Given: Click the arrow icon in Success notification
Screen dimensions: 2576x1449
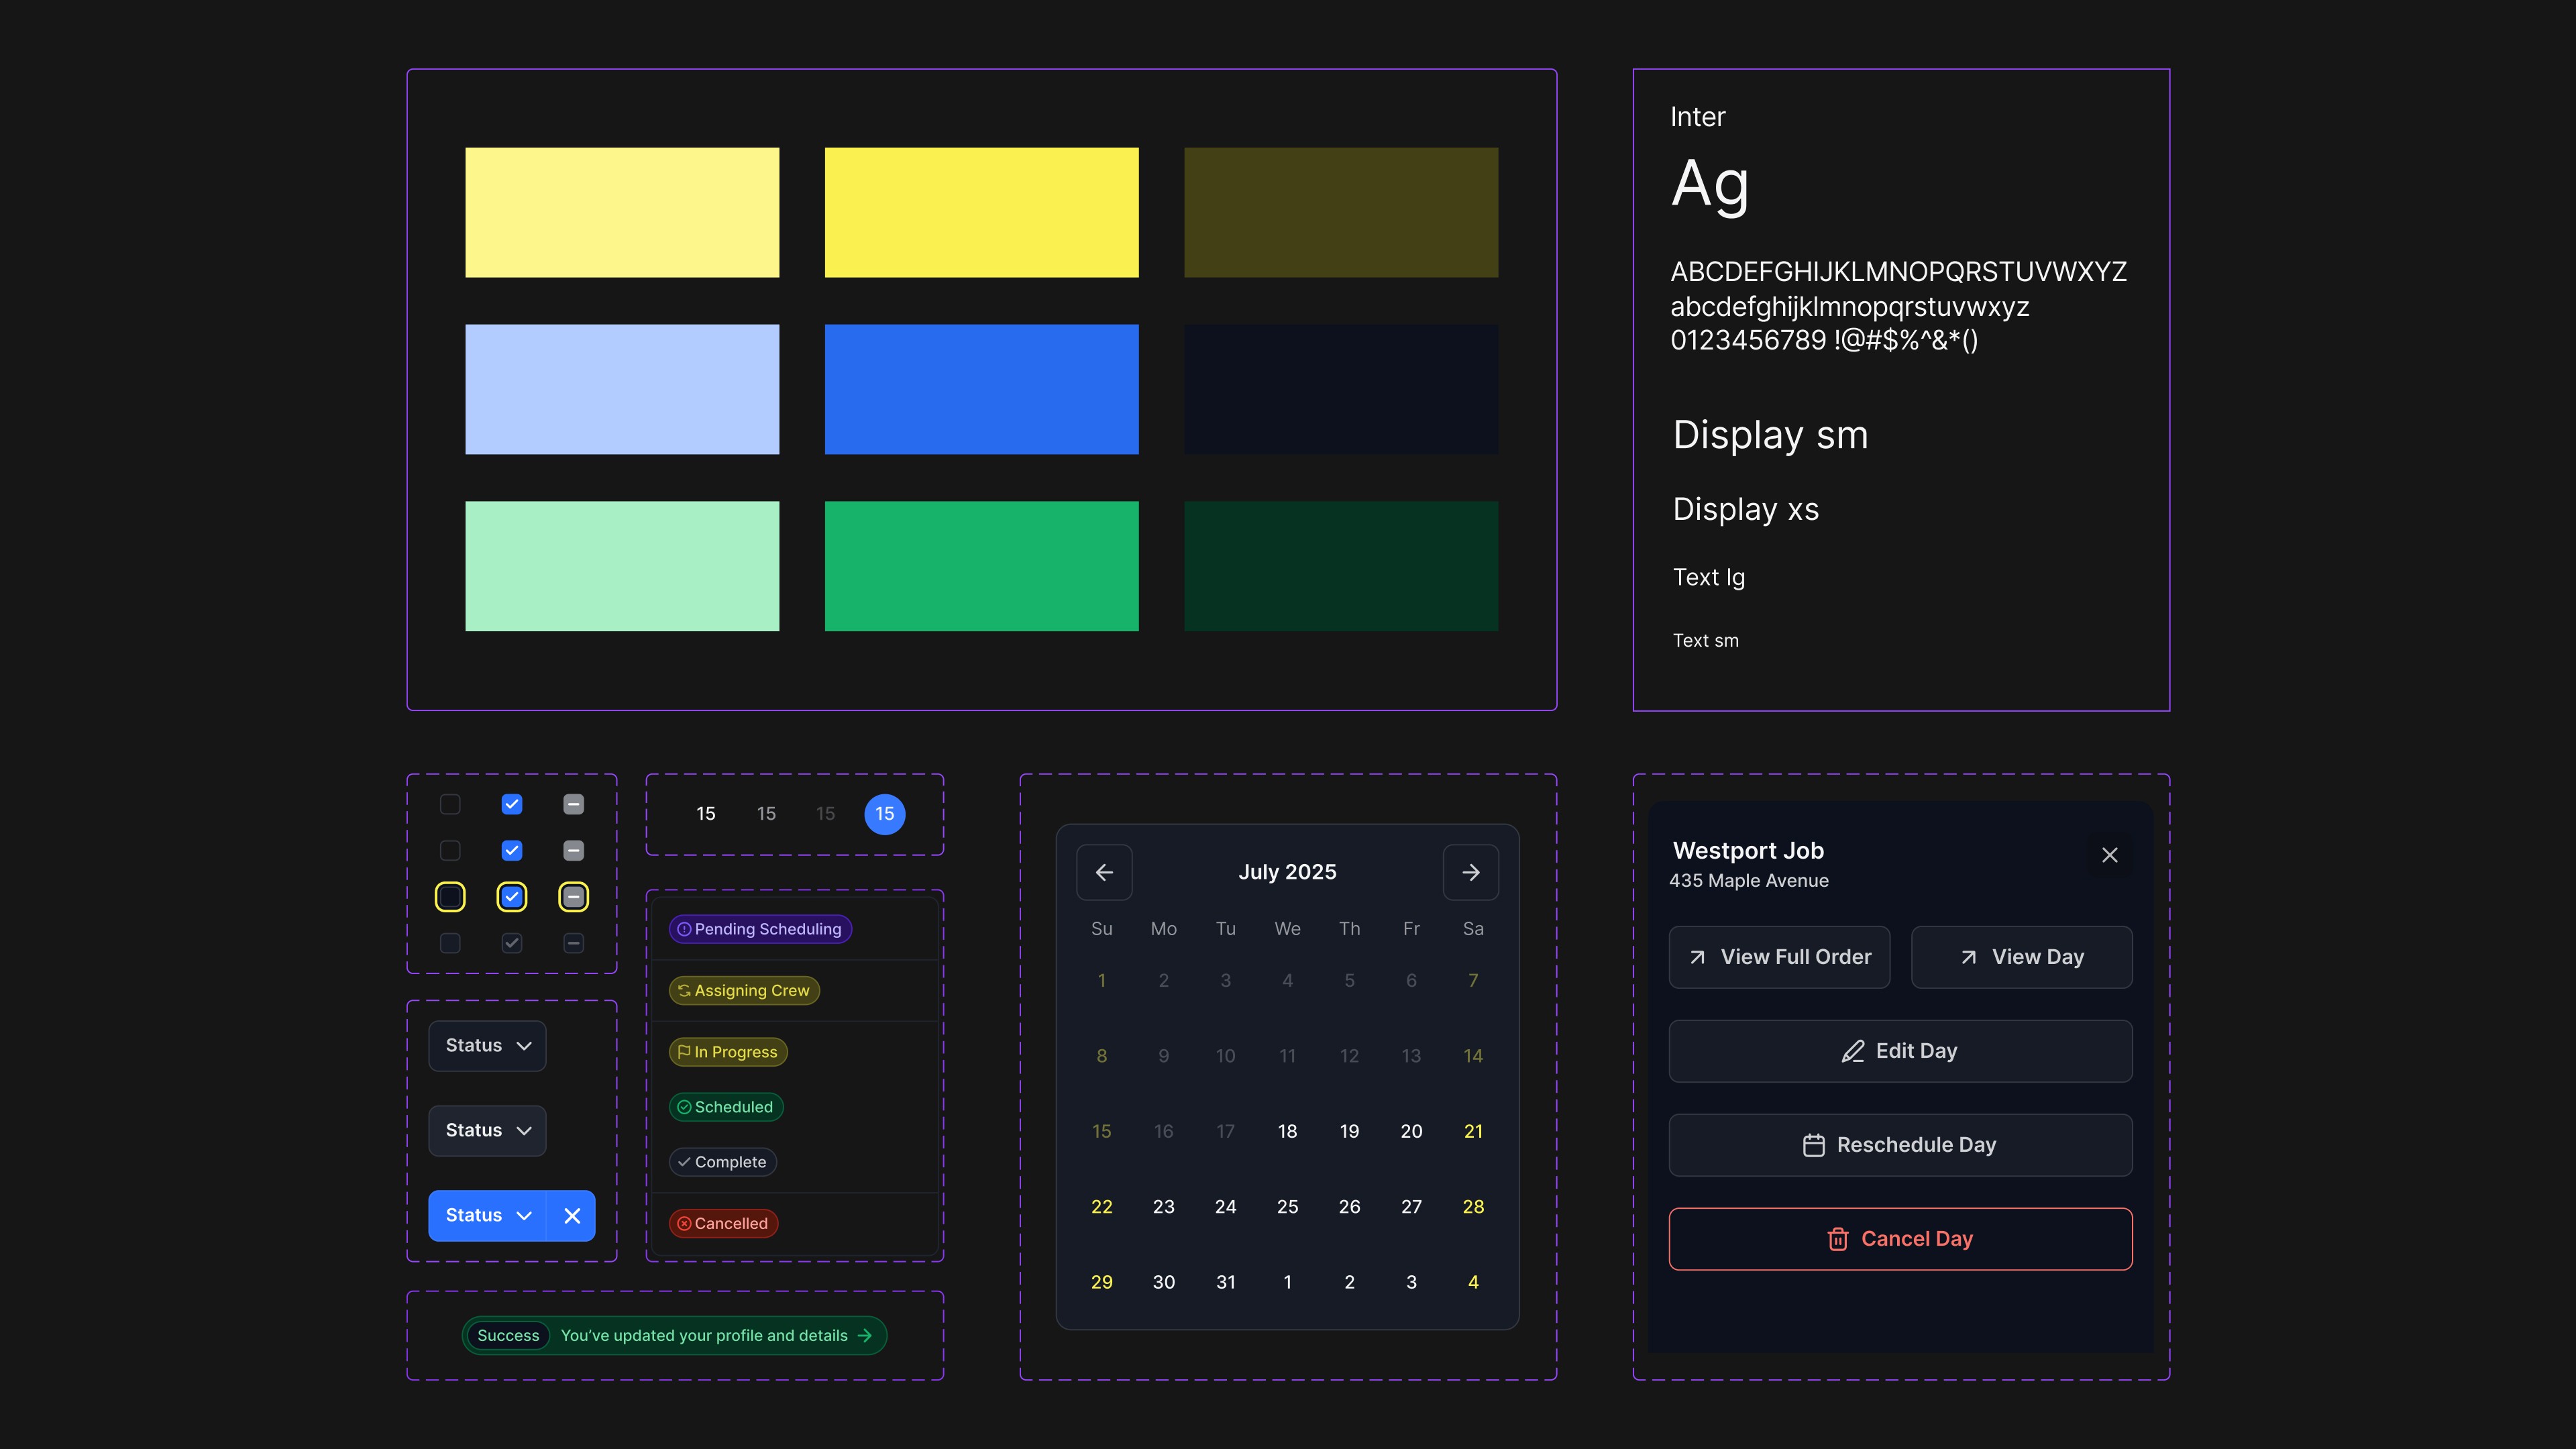Looking at the screenshot, I should 865,1335.
